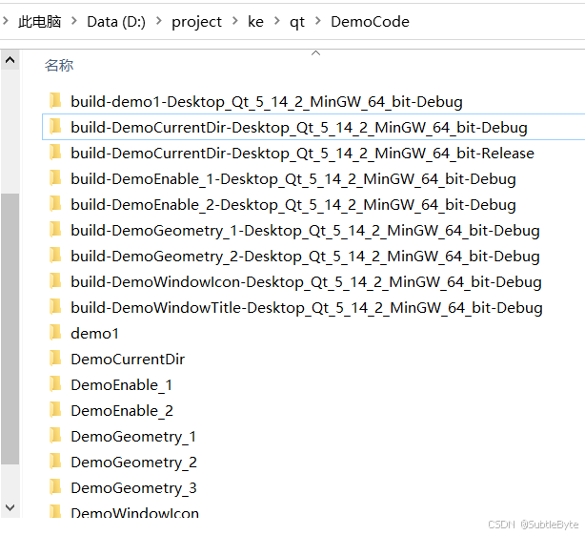Click folder icon of build-DemoWindowTitle Debug

click(x=55, y=307)
